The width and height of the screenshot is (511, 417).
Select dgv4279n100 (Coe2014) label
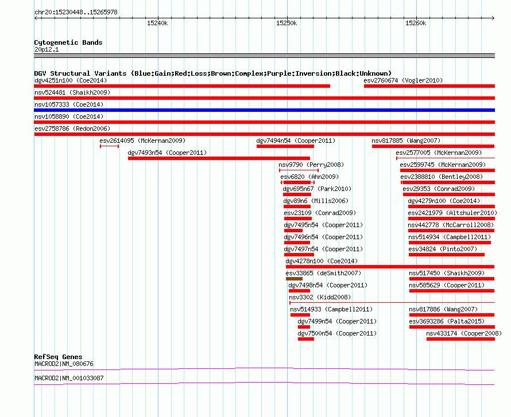click(x=444, y=201)
